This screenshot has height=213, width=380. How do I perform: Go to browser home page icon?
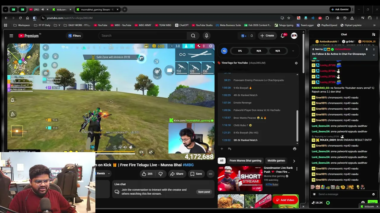[x=27, y=18]
